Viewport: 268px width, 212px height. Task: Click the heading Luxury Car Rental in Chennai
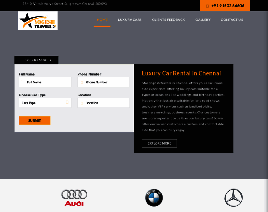(x=181, y=73)
